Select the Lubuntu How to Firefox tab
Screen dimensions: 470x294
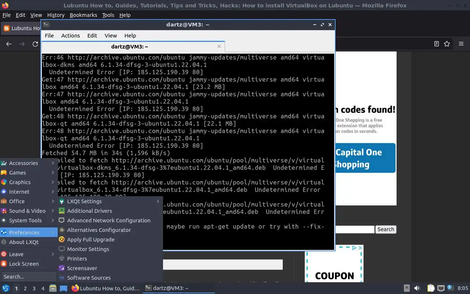21,28
